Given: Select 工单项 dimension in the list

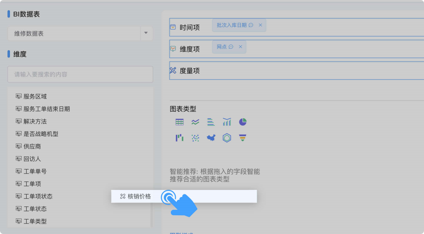Looking at the screenshot, I should (28, 184).
